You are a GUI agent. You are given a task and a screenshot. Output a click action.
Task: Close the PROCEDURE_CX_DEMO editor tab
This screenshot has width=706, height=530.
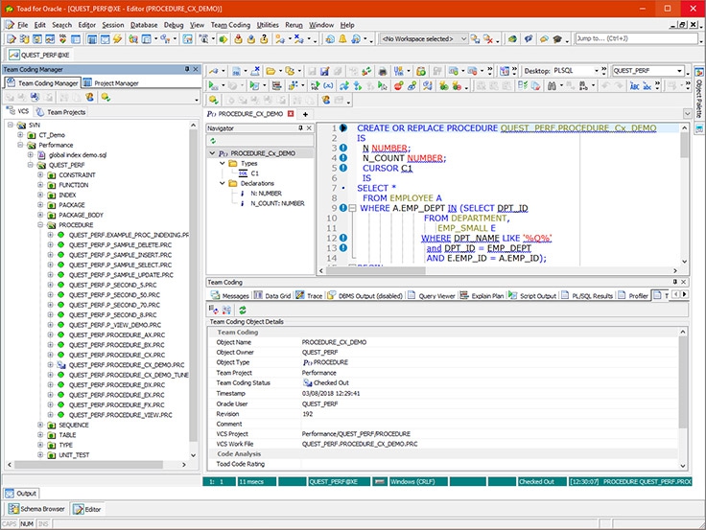click(292, 114)
